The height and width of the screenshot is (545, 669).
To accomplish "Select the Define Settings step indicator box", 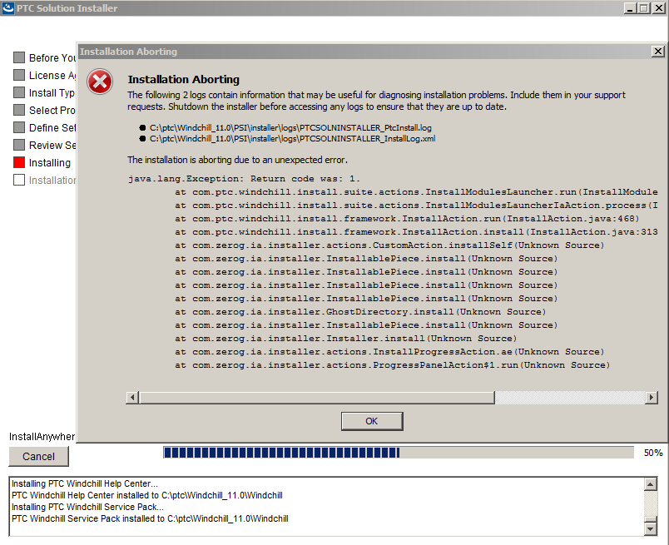I will pos(19,127).
